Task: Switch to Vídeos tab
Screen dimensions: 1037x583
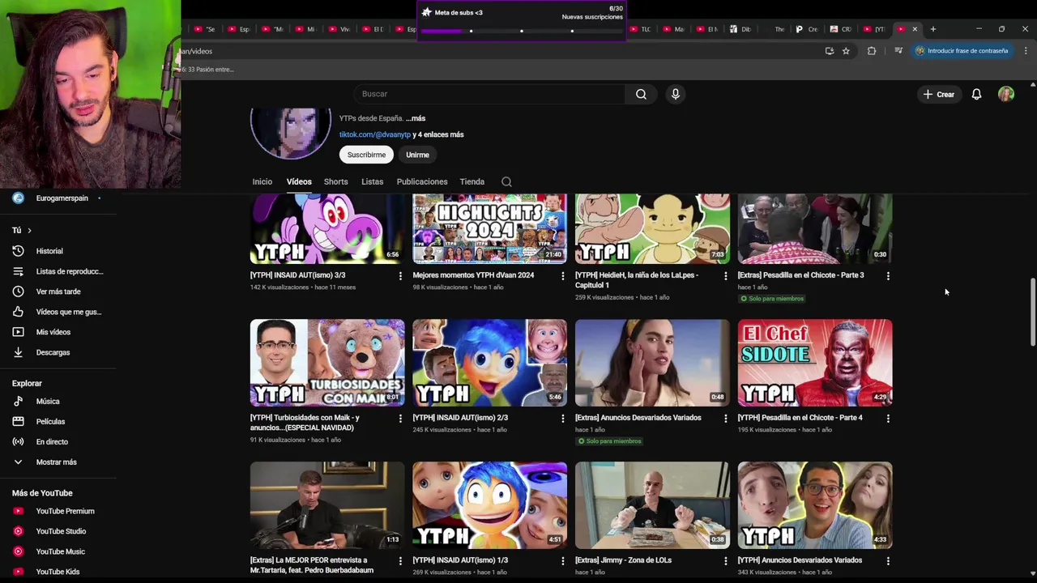Action: (299, 181)
